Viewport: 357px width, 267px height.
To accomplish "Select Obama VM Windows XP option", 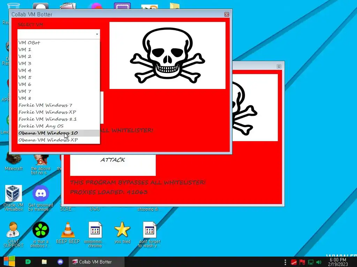I will tap(59, 140).
